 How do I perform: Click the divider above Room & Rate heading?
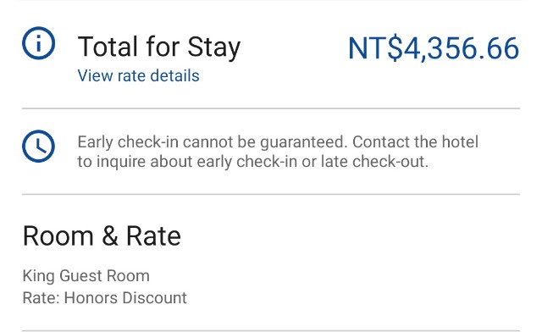click(x=271, y=194)
